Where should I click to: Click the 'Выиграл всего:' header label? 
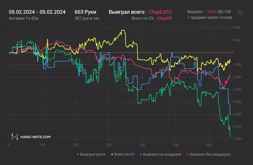tap(127, 12)
